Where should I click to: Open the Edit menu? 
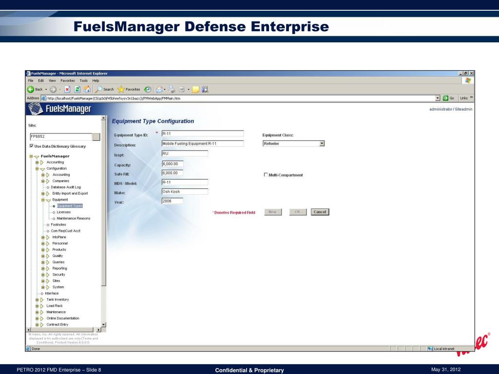[x=41, y=80]
